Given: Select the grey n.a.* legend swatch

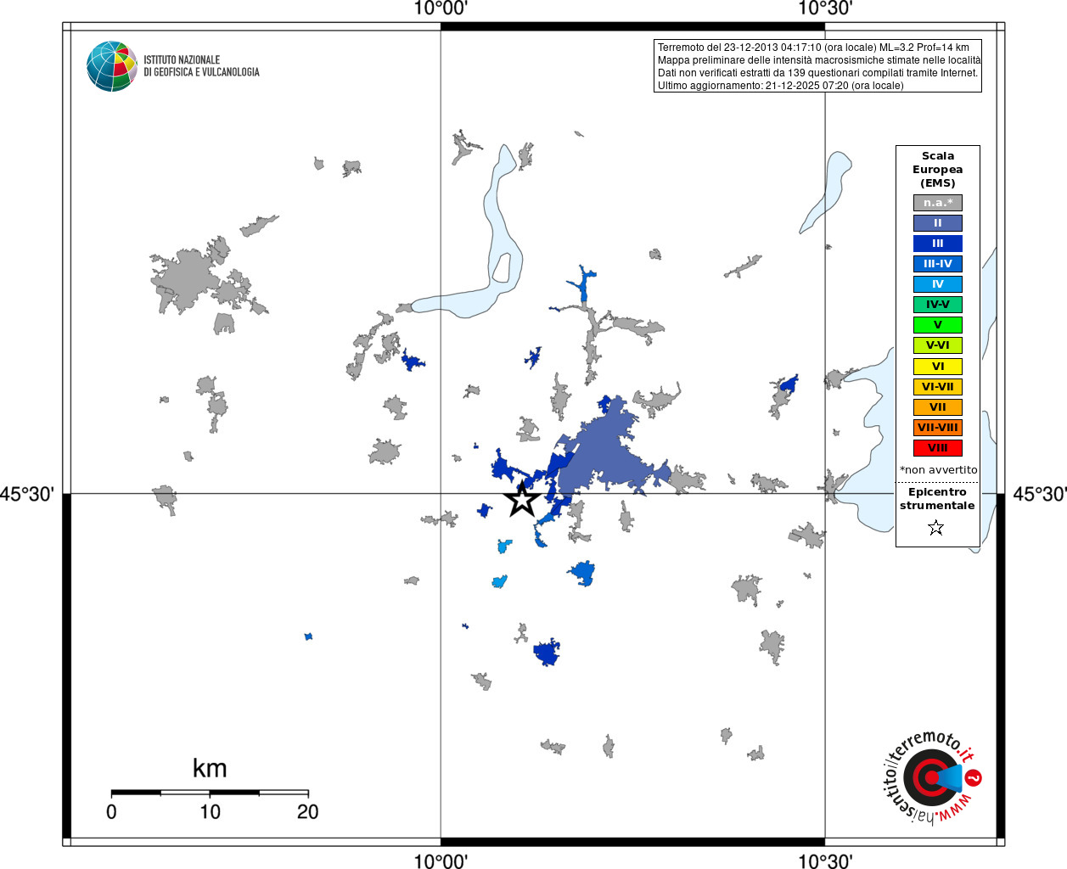Looking at the screenshot, I should (x=938, y=203).
